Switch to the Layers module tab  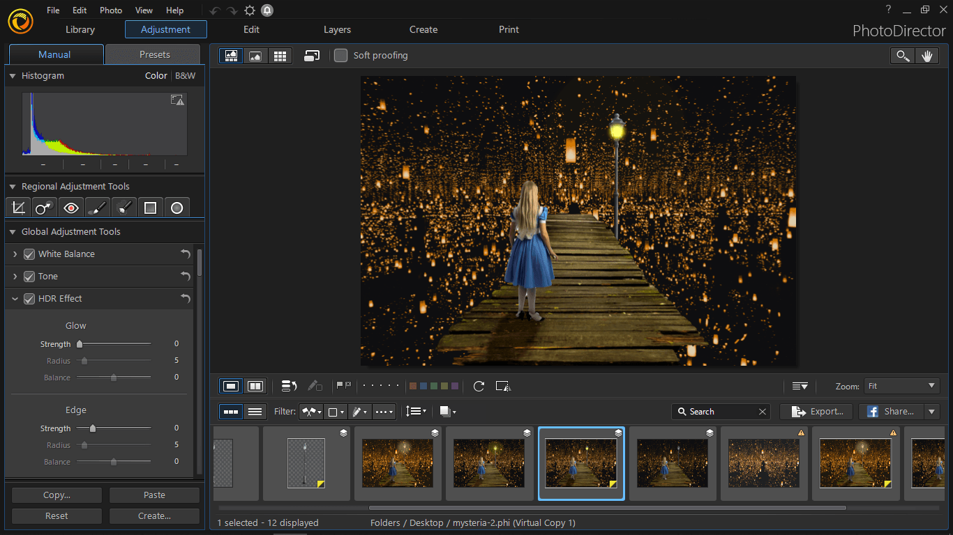point(338,29)
